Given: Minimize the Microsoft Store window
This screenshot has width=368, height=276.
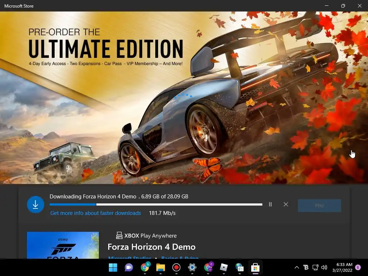Looking at the screenshot, I should (x=326, y=6).
